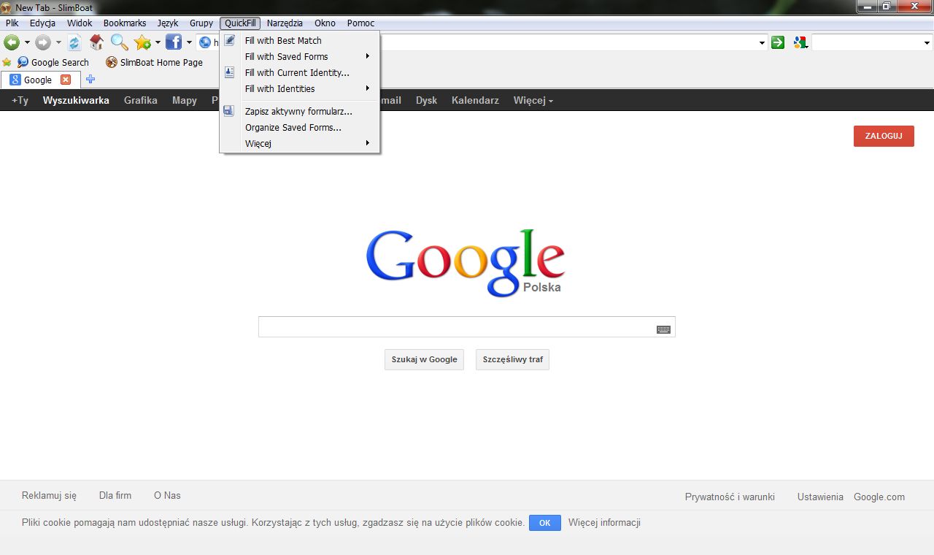Open Dysk in the Google bar
The width and height of the screenshot is (934, 555).
point(426,100)
